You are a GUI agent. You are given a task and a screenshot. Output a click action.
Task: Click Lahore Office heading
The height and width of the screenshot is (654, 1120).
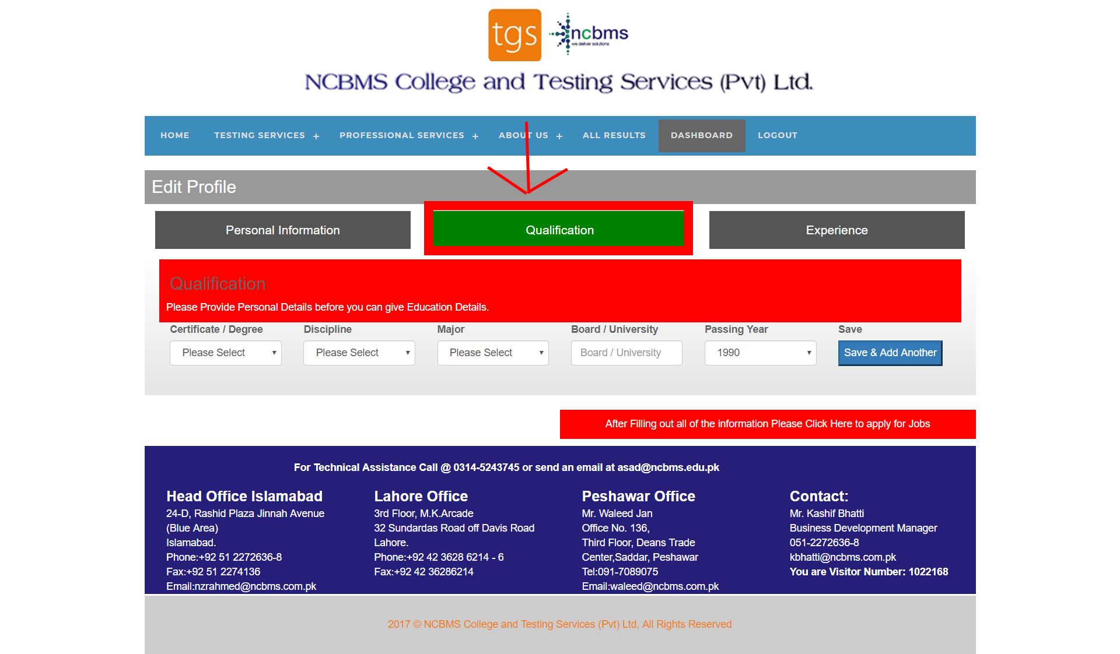pos(421,496)
